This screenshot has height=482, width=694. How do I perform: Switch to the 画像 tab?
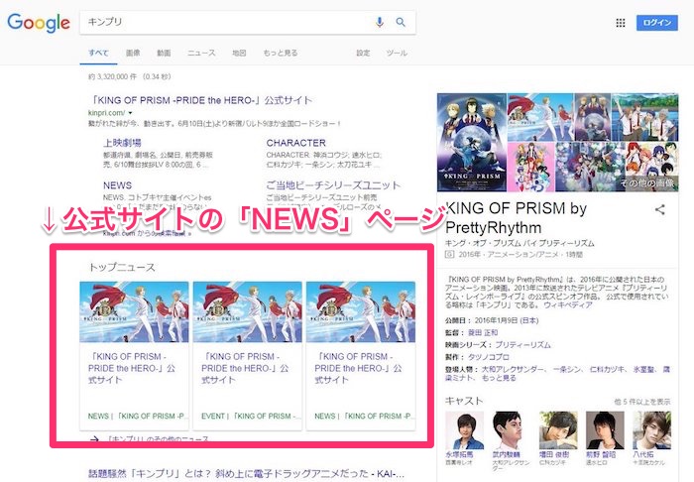133,52
